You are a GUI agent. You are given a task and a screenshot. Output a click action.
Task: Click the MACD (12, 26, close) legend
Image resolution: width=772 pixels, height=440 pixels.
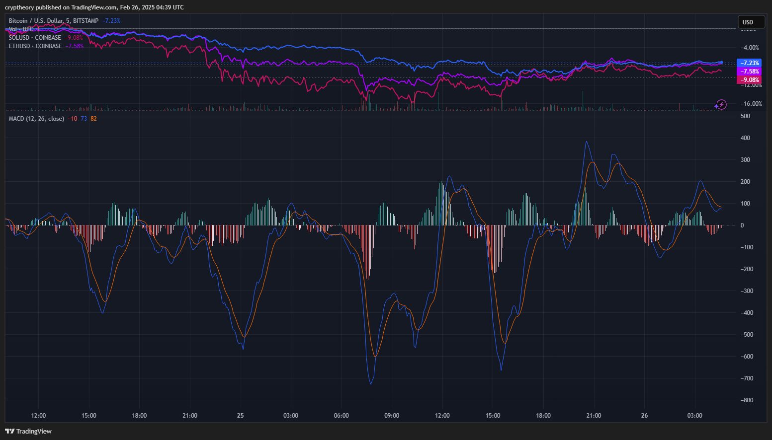[36, 119]
